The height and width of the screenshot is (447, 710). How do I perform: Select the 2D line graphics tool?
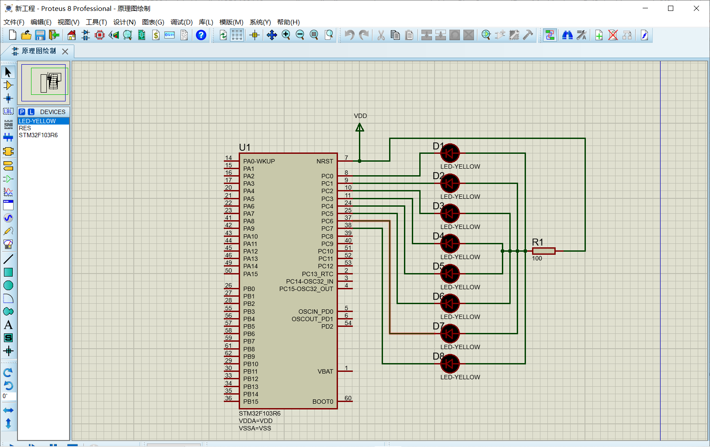(8, 259)
